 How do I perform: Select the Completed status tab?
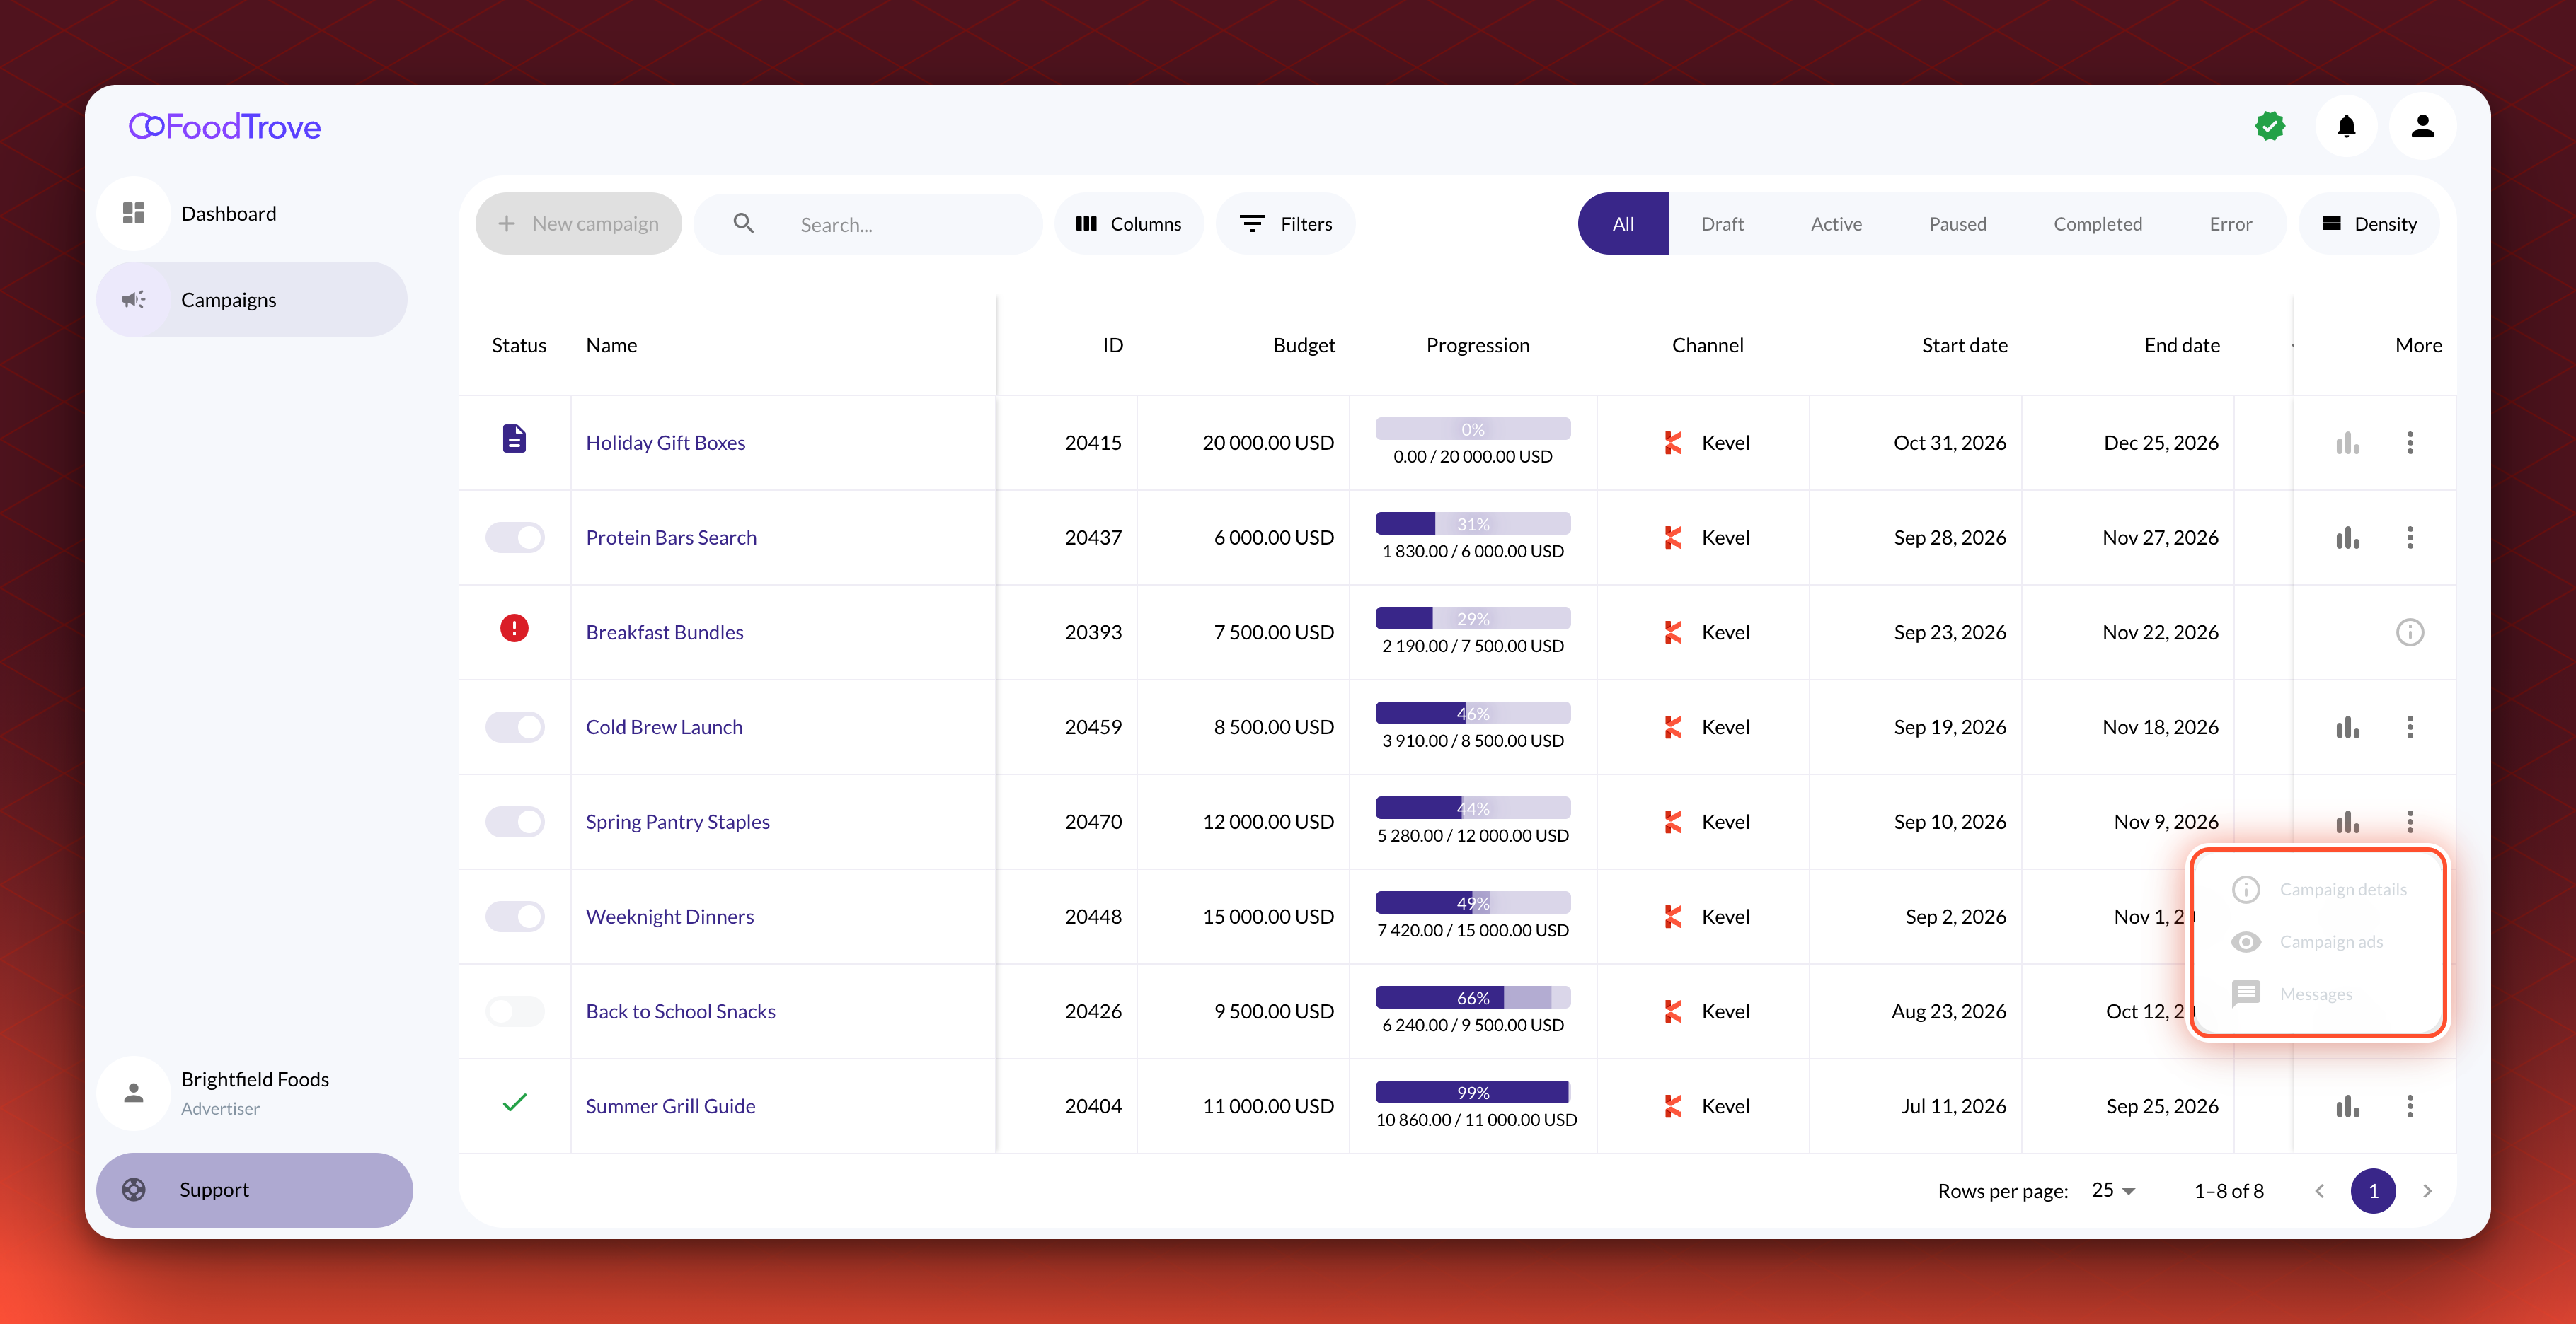coord(2097,223)
